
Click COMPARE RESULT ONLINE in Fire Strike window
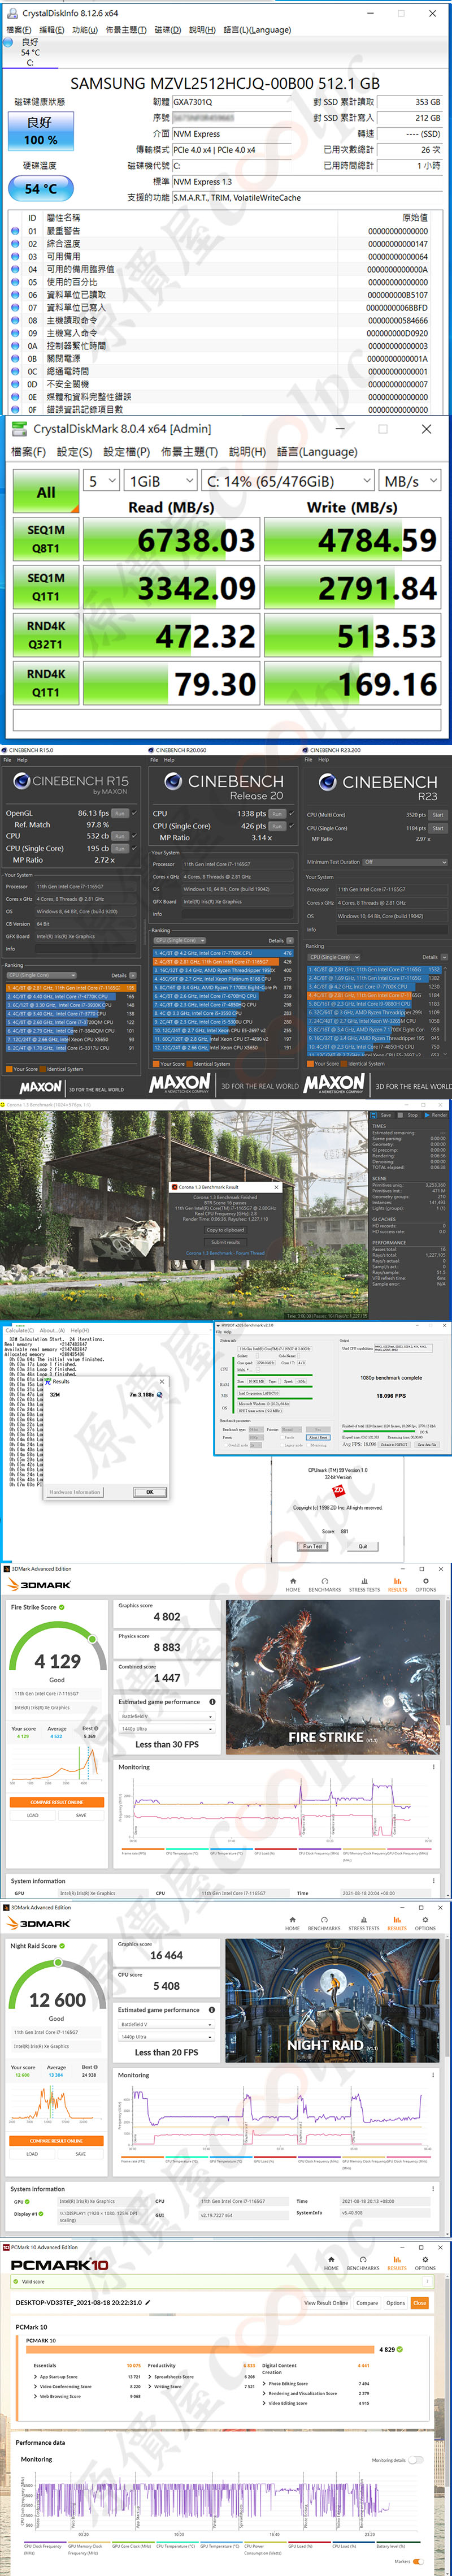57,1802
